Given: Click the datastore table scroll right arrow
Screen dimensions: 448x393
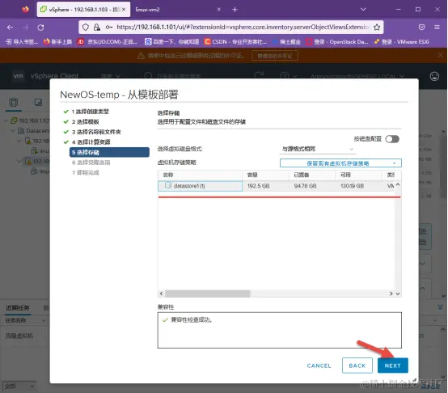Looking at the screenshot, I should (391, 294).
